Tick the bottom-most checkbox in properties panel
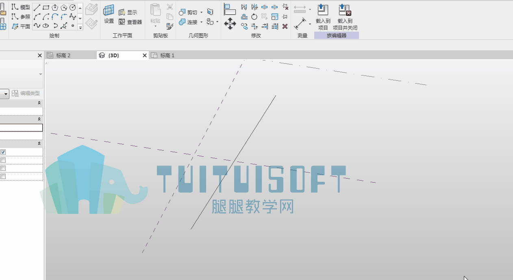 [x=3, y=177]
